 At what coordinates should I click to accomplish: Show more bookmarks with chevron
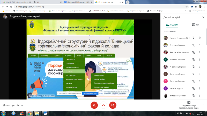(185, 11)
